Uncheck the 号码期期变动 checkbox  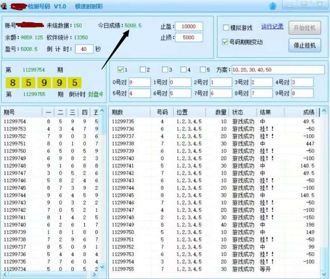pyautogui.click(x=225, y=42)
